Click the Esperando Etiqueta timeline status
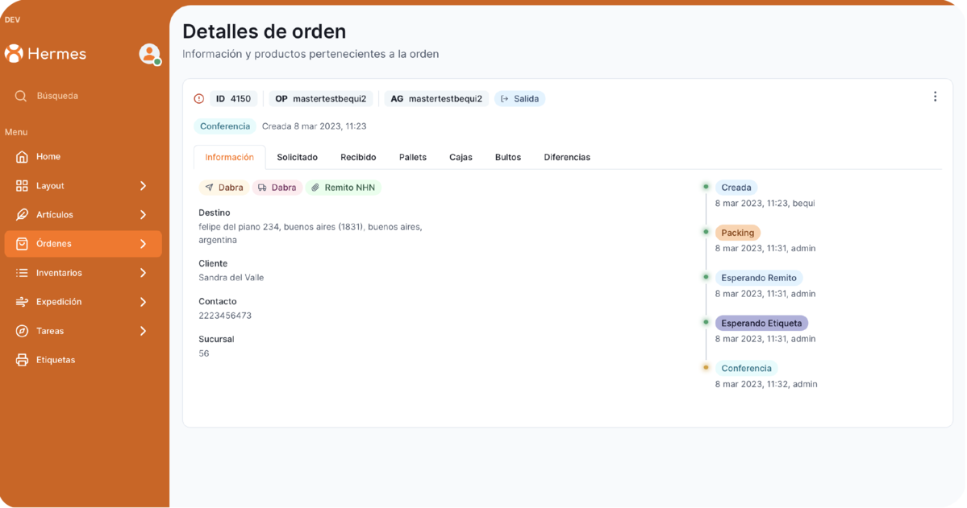Viewport: 967px width, 508px height. click(761, 323)
